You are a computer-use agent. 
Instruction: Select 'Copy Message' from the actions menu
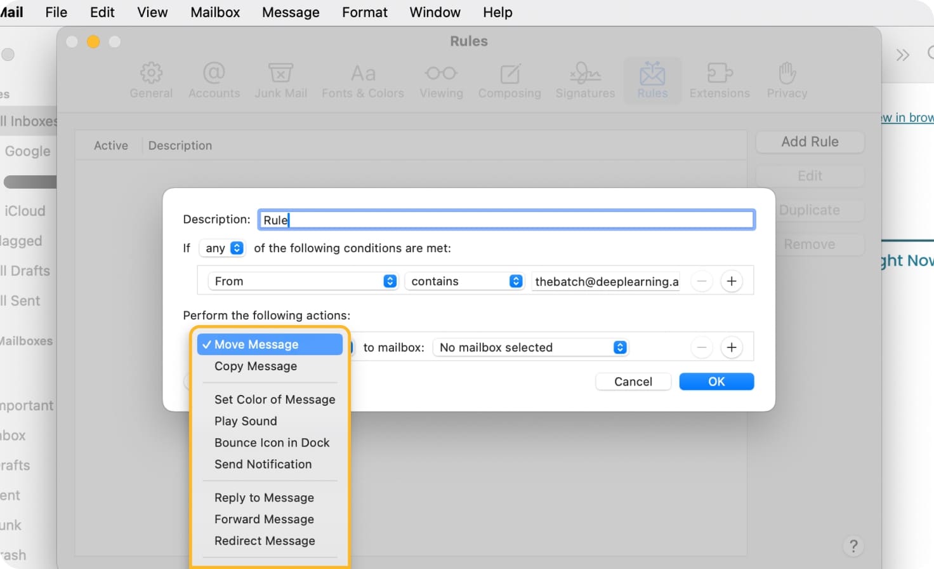[x=255, y=366]
